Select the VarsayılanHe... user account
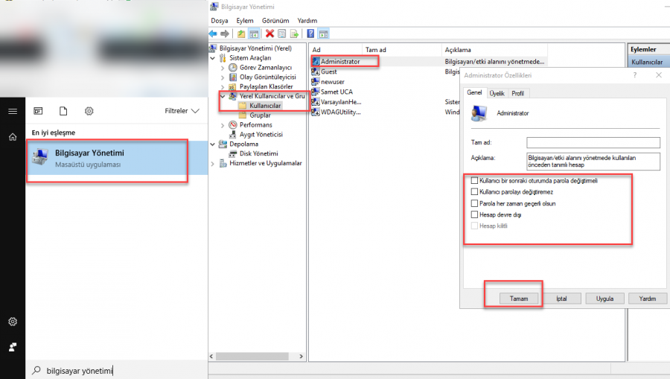Viewport: 670px width, 379px height. pos(340,102)
